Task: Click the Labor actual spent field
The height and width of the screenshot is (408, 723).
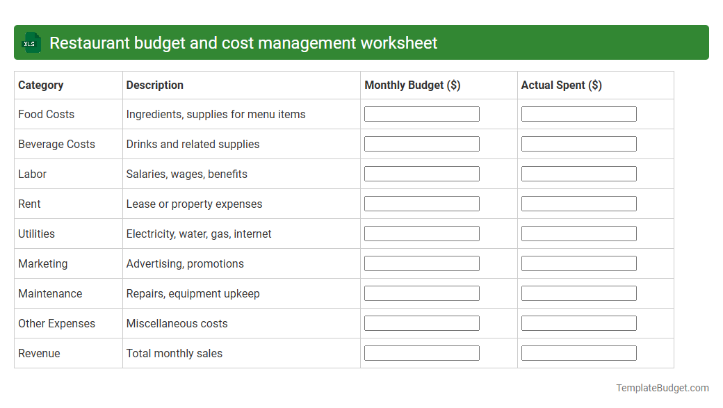Action: (578, 173)
